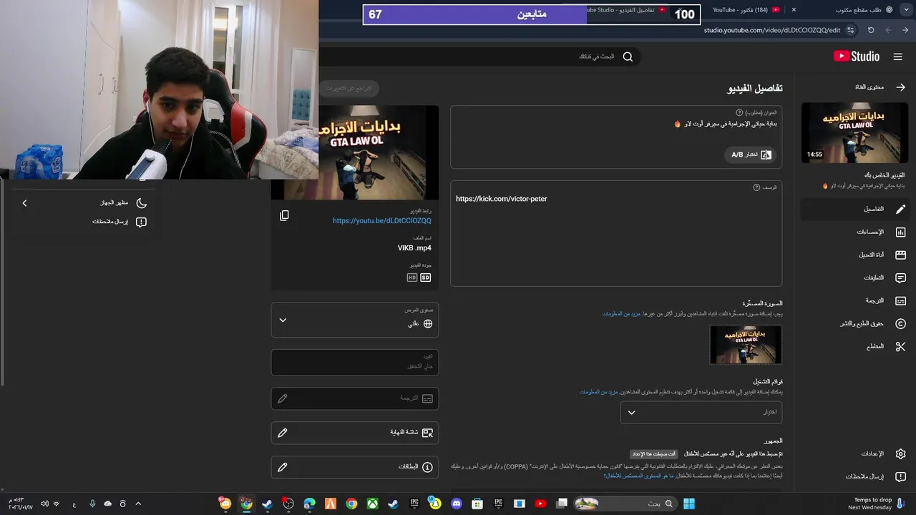Open the YouTube Studio hamburger menu
Image resolution: width=916 pixels, height=515 pixels.
point(897,57)
